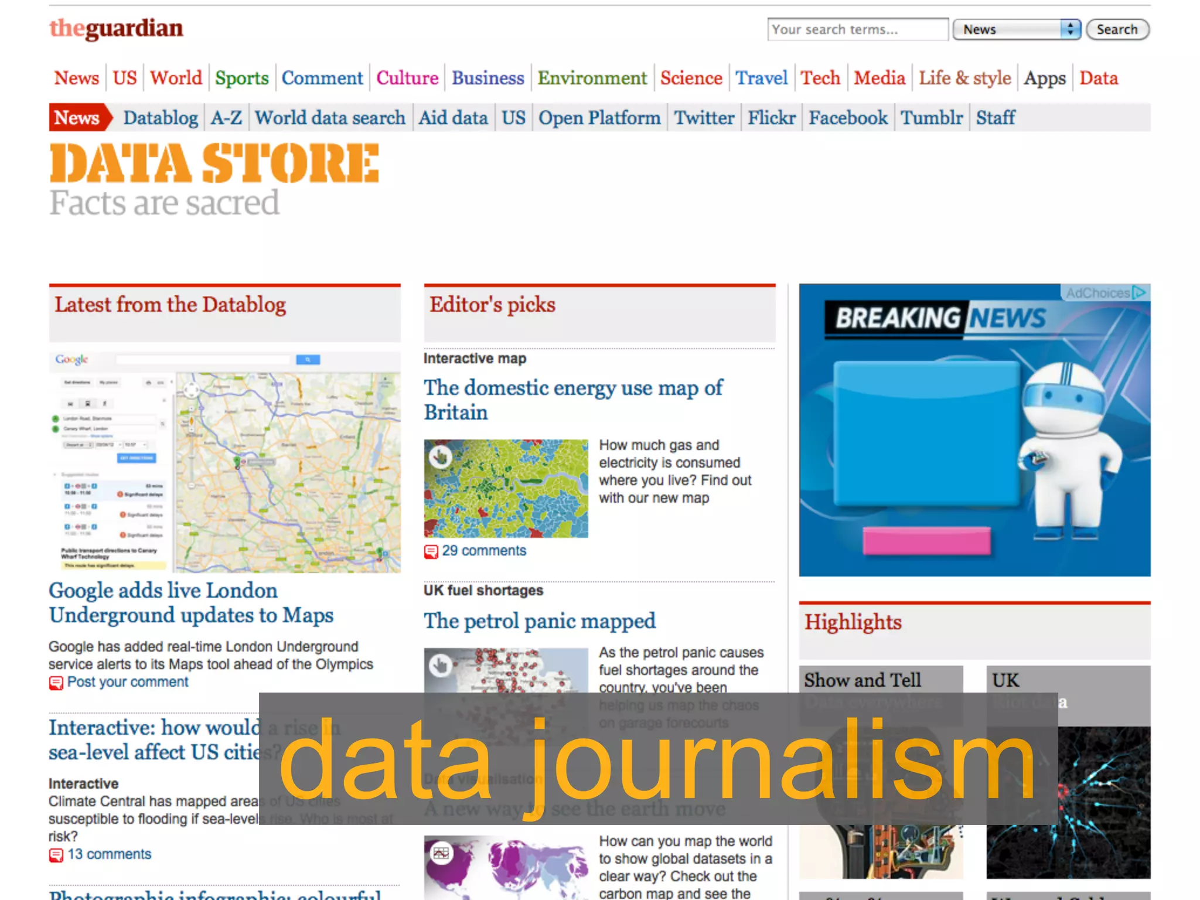The height and width of the screenshot is (900, 1200).
Task: Go to Life & style section
Action: (x=965, y=78)
